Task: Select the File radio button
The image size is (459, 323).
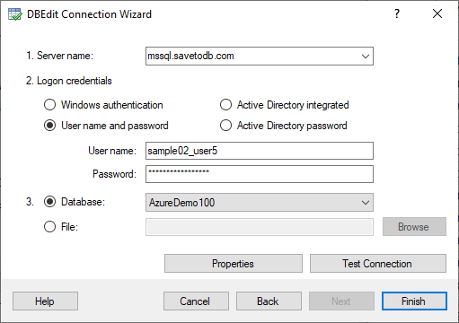Action: (49, 227)
